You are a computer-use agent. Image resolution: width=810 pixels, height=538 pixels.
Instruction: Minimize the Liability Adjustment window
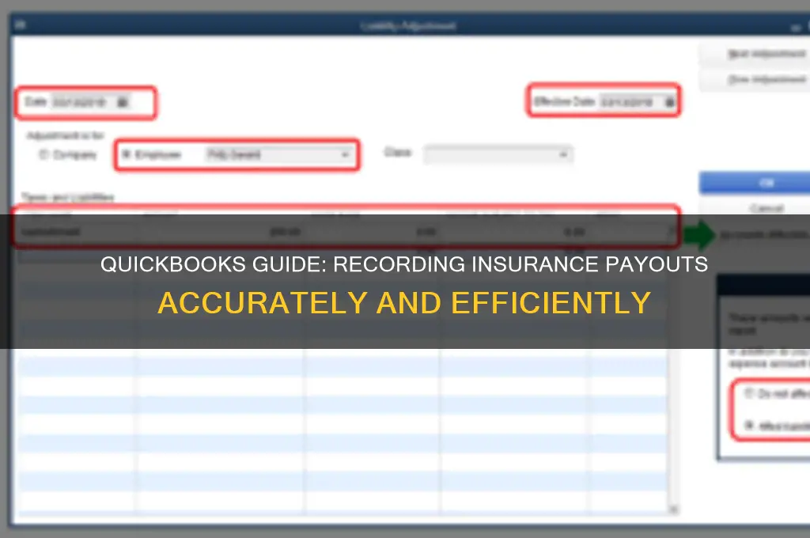click(x=796, y=28)
